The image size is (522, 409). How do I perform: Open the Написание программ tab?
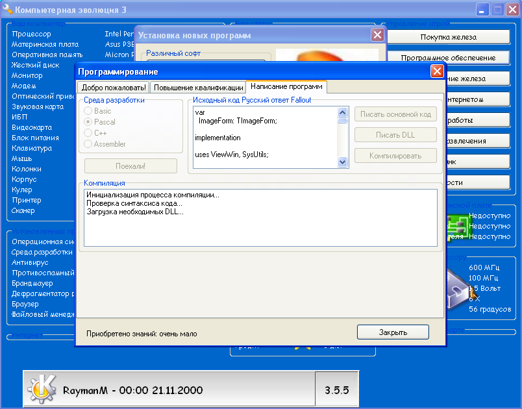(x=286, y=86)
